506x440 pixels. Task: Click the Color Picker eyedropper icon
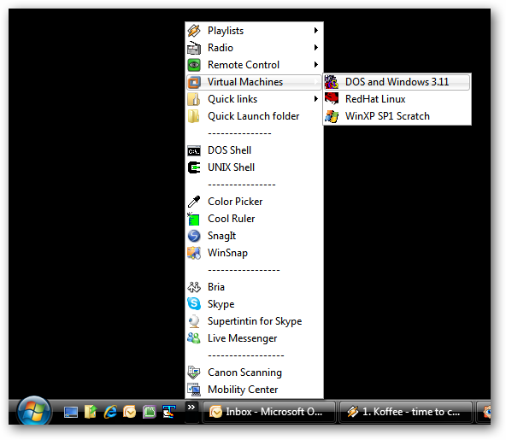click(x=194, y=202)
